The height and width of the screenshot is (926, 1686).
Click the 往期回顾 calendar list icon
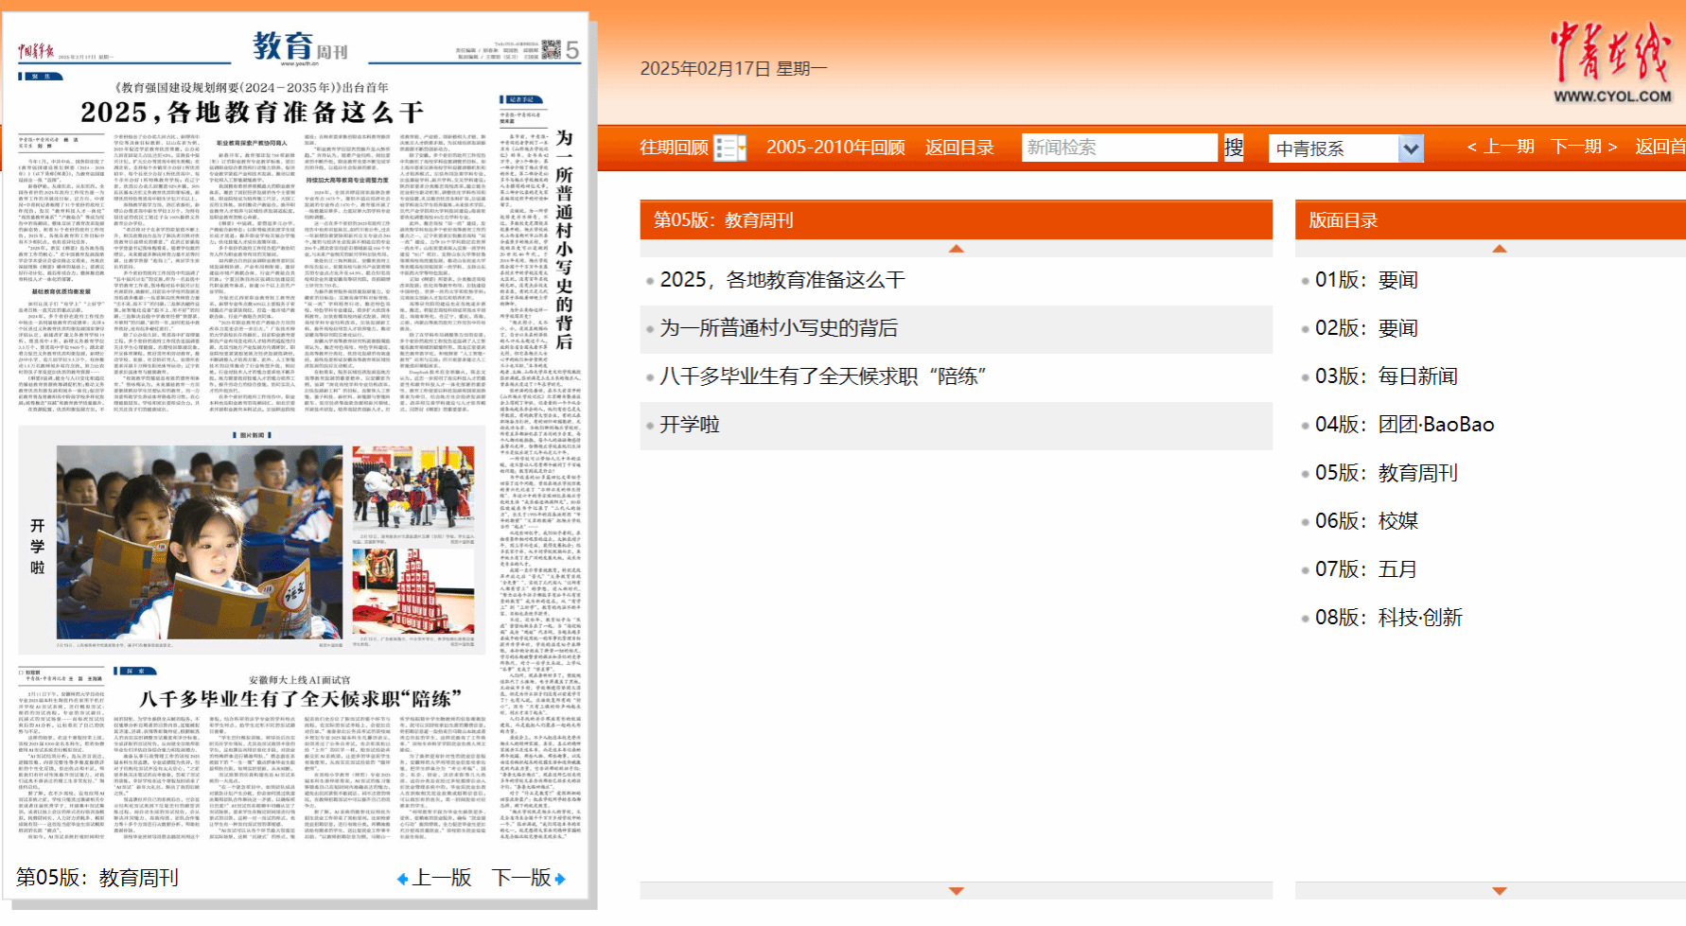click(729, 148)
